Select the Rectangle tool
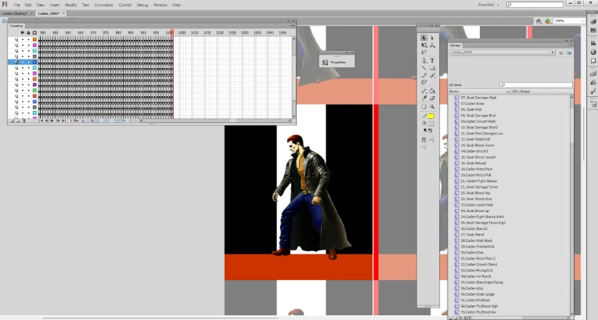The height and width of the screenshot is (320, 598). pos(432,68)
